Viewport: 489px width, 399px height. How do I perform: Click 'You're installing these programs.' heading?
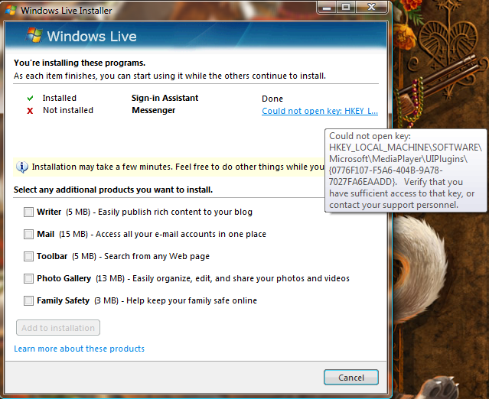click(x=80, y=63)
